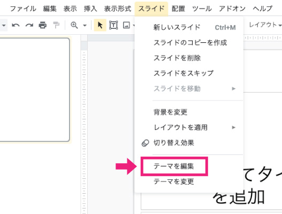Select the arrow cursor tool
Image resolution: width=282 pixels, height=214 pixels.
[x=100, y=25]
